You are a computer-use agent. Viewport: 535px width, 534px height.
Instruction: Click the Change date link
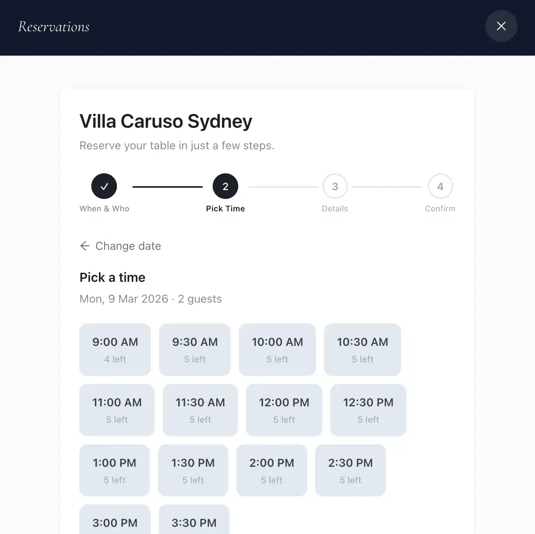coord(128,246)
